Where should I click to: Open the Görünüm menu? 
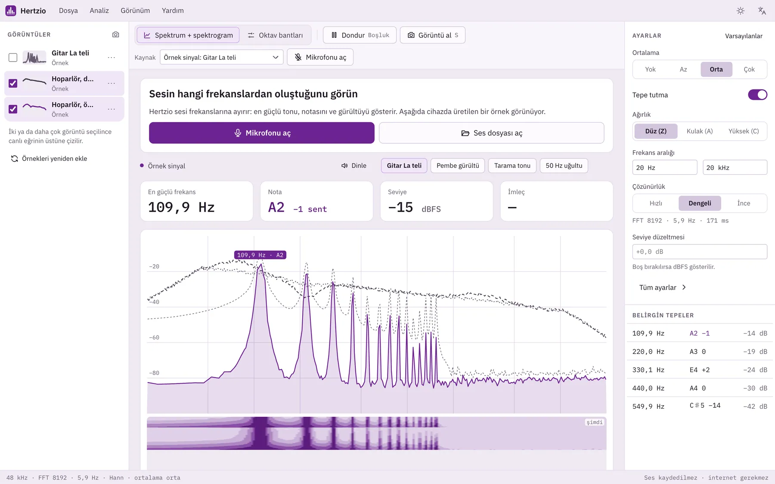tap(135, 11)
